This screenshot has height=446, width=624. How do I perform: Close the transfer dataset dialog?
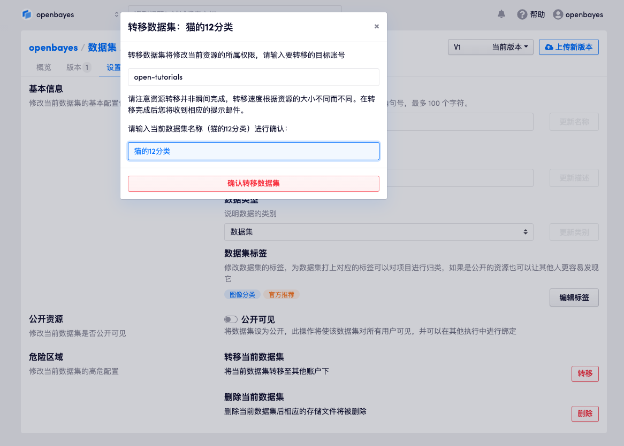point(376,26)
